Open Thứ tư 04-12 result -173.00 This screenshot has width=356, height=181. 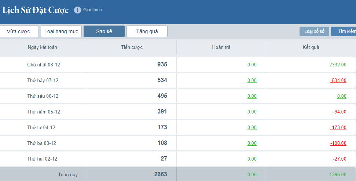tap(338, 127)
